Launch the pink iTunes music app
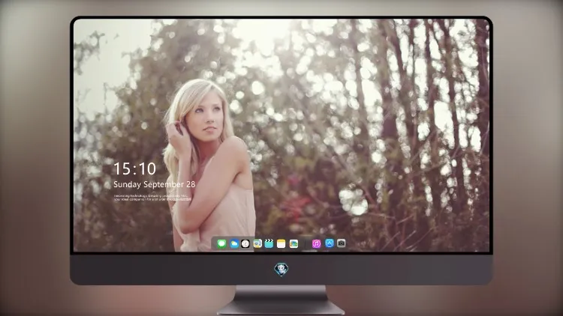This screenshot has height=316, width=563. click(x=316, y=243)
